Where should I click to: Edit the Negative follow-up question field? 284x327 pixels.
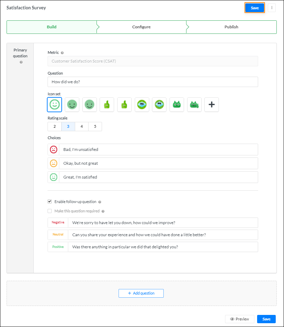coord(163,223)
